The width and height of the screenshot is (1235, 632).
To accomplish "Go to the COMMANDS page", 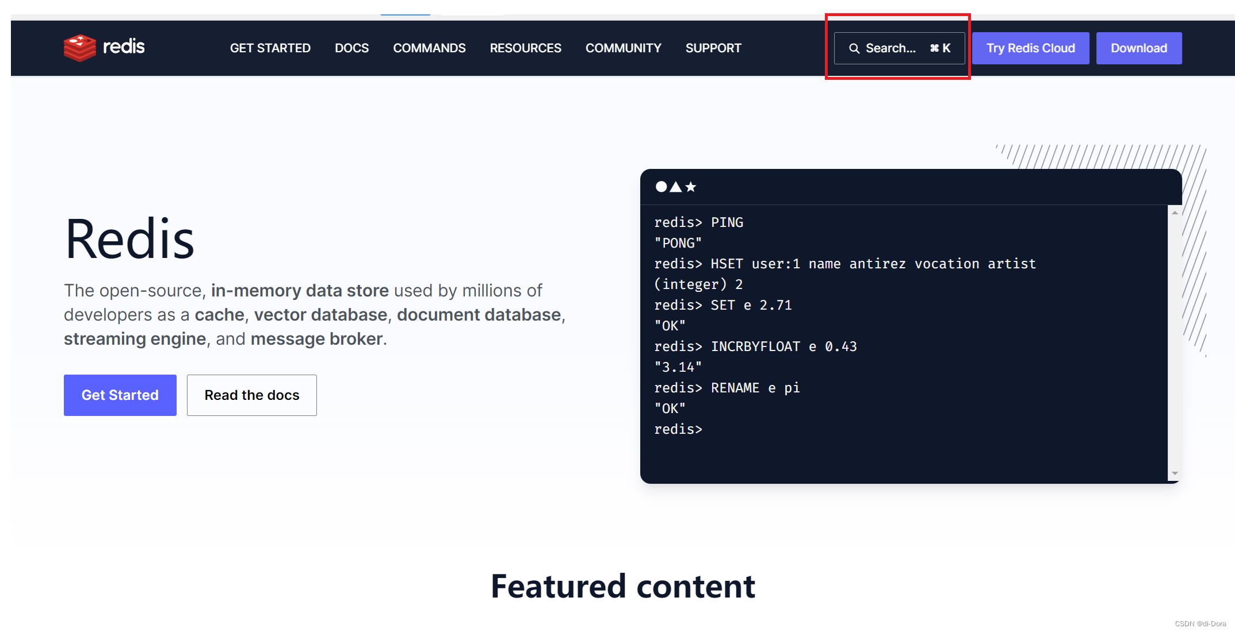I will click(429, 48).
